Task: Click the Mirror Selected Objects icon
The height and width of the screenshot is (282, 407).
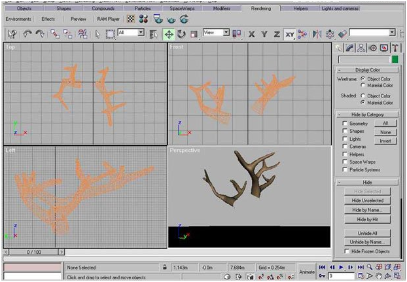Action: pos(317,34)
